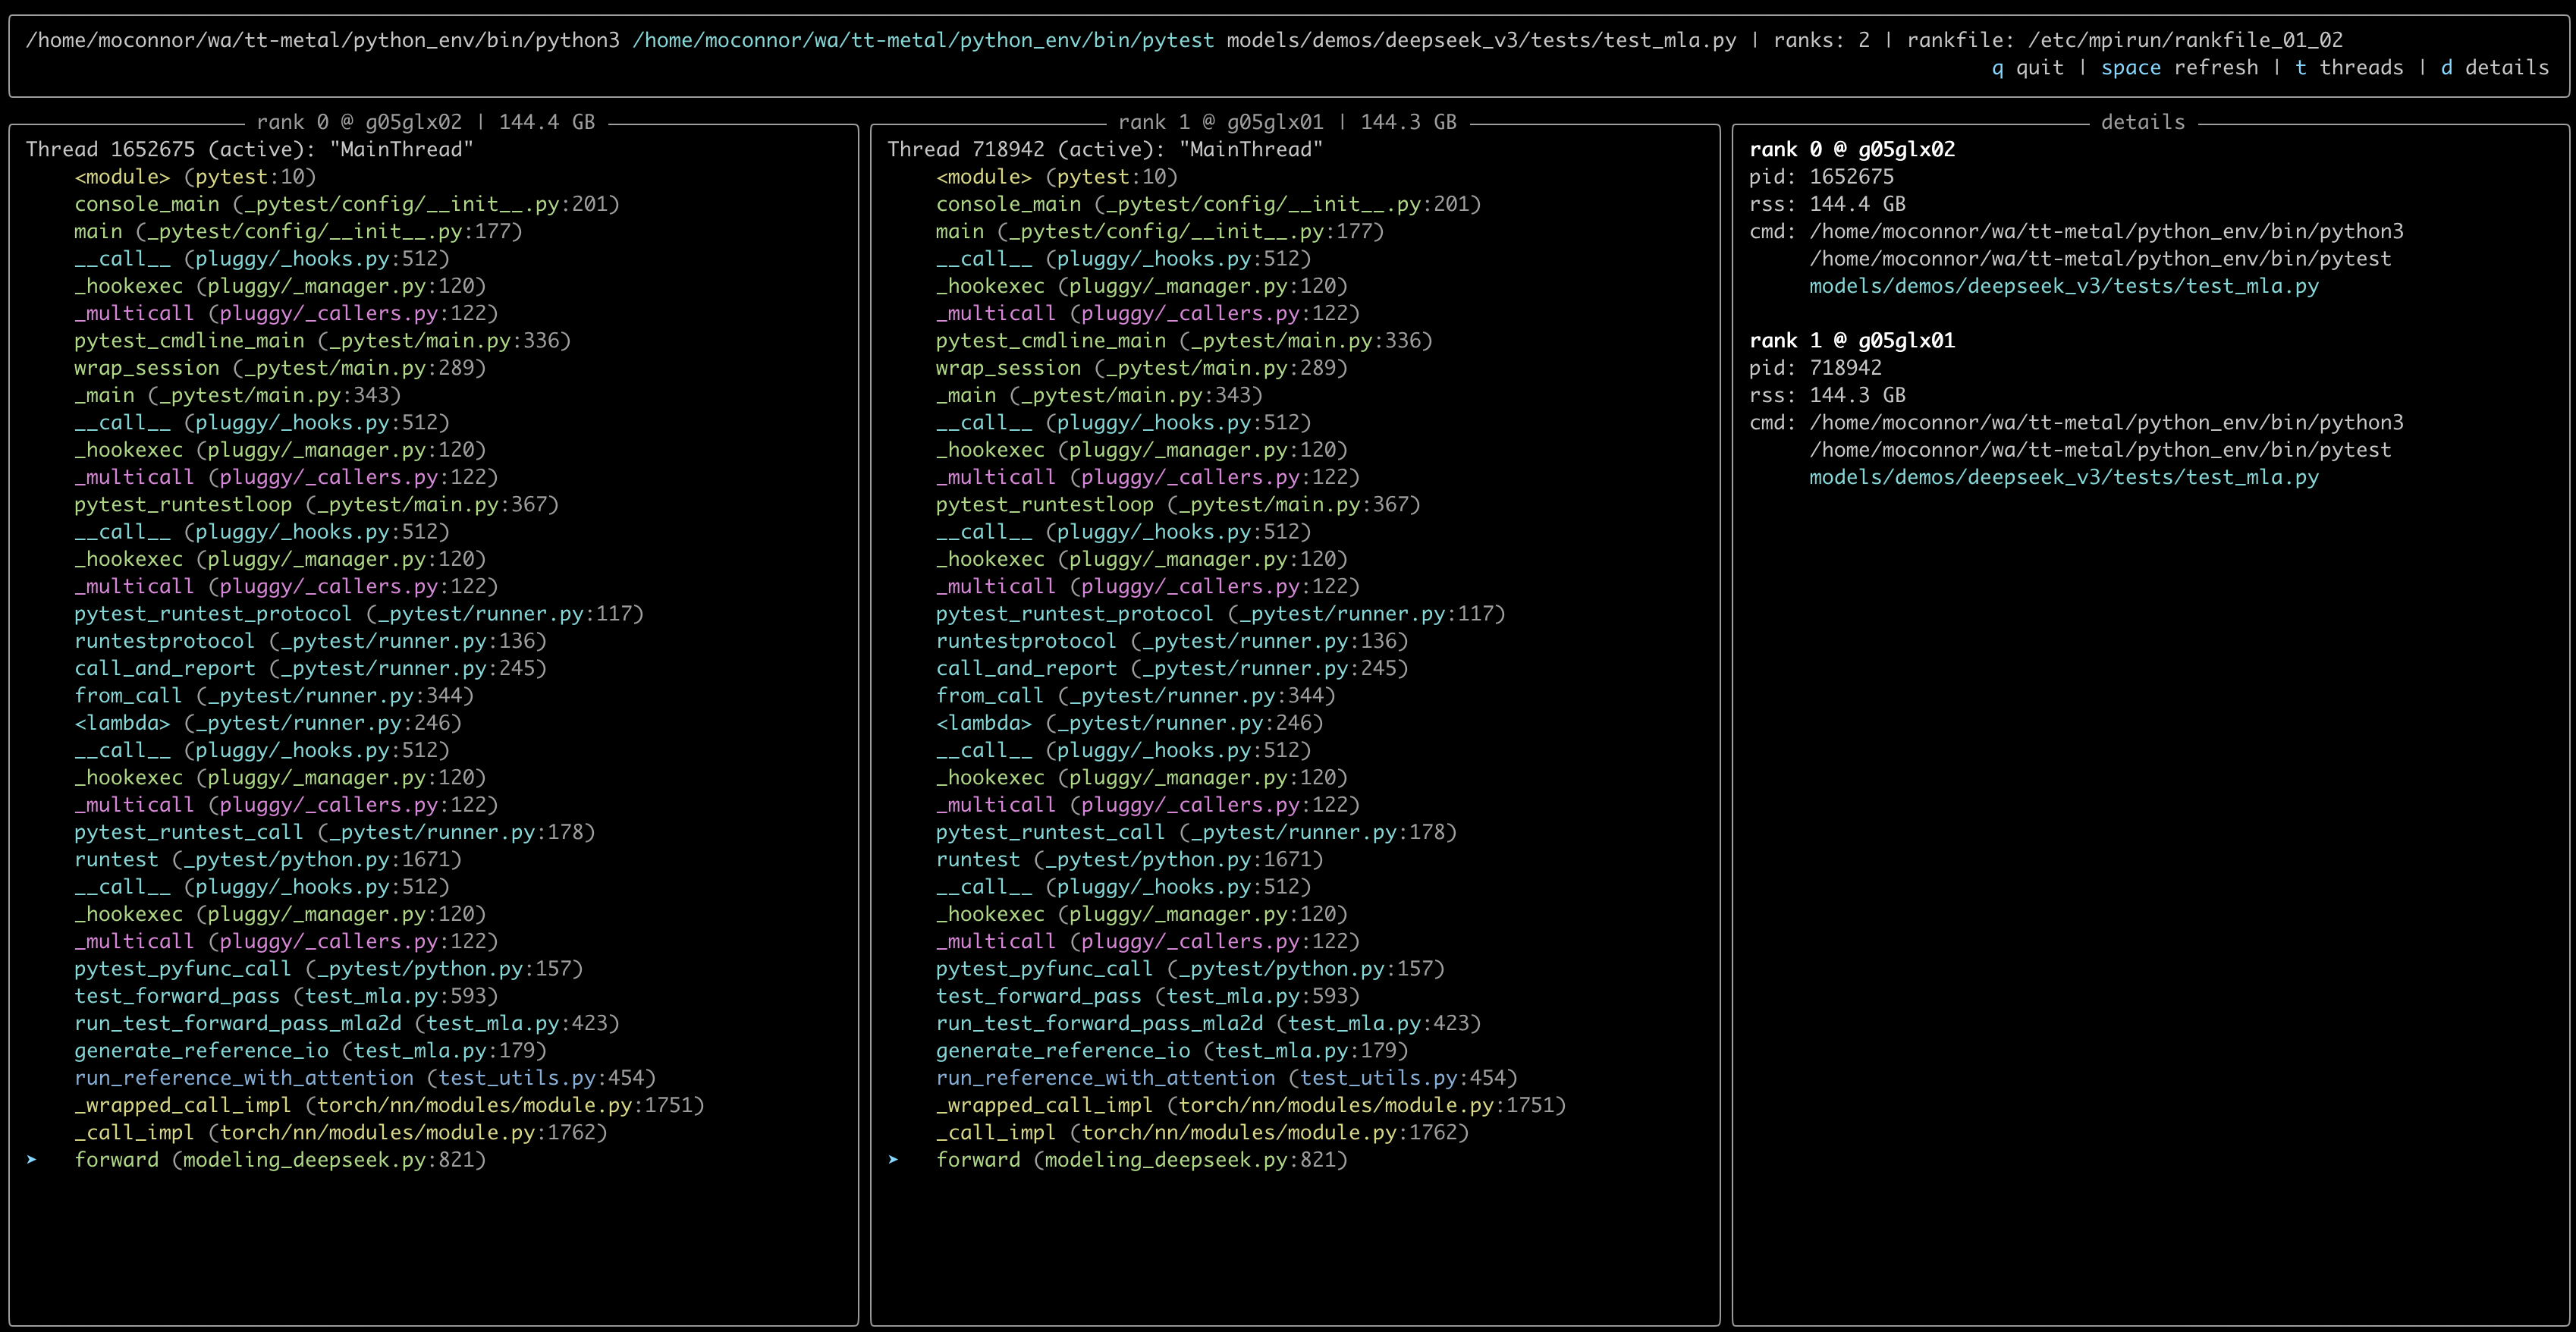Click rankfile path /etc/mpirun/rankfile_01_02
This screenshot has height=1332, width=2576.
(2185, 40)
